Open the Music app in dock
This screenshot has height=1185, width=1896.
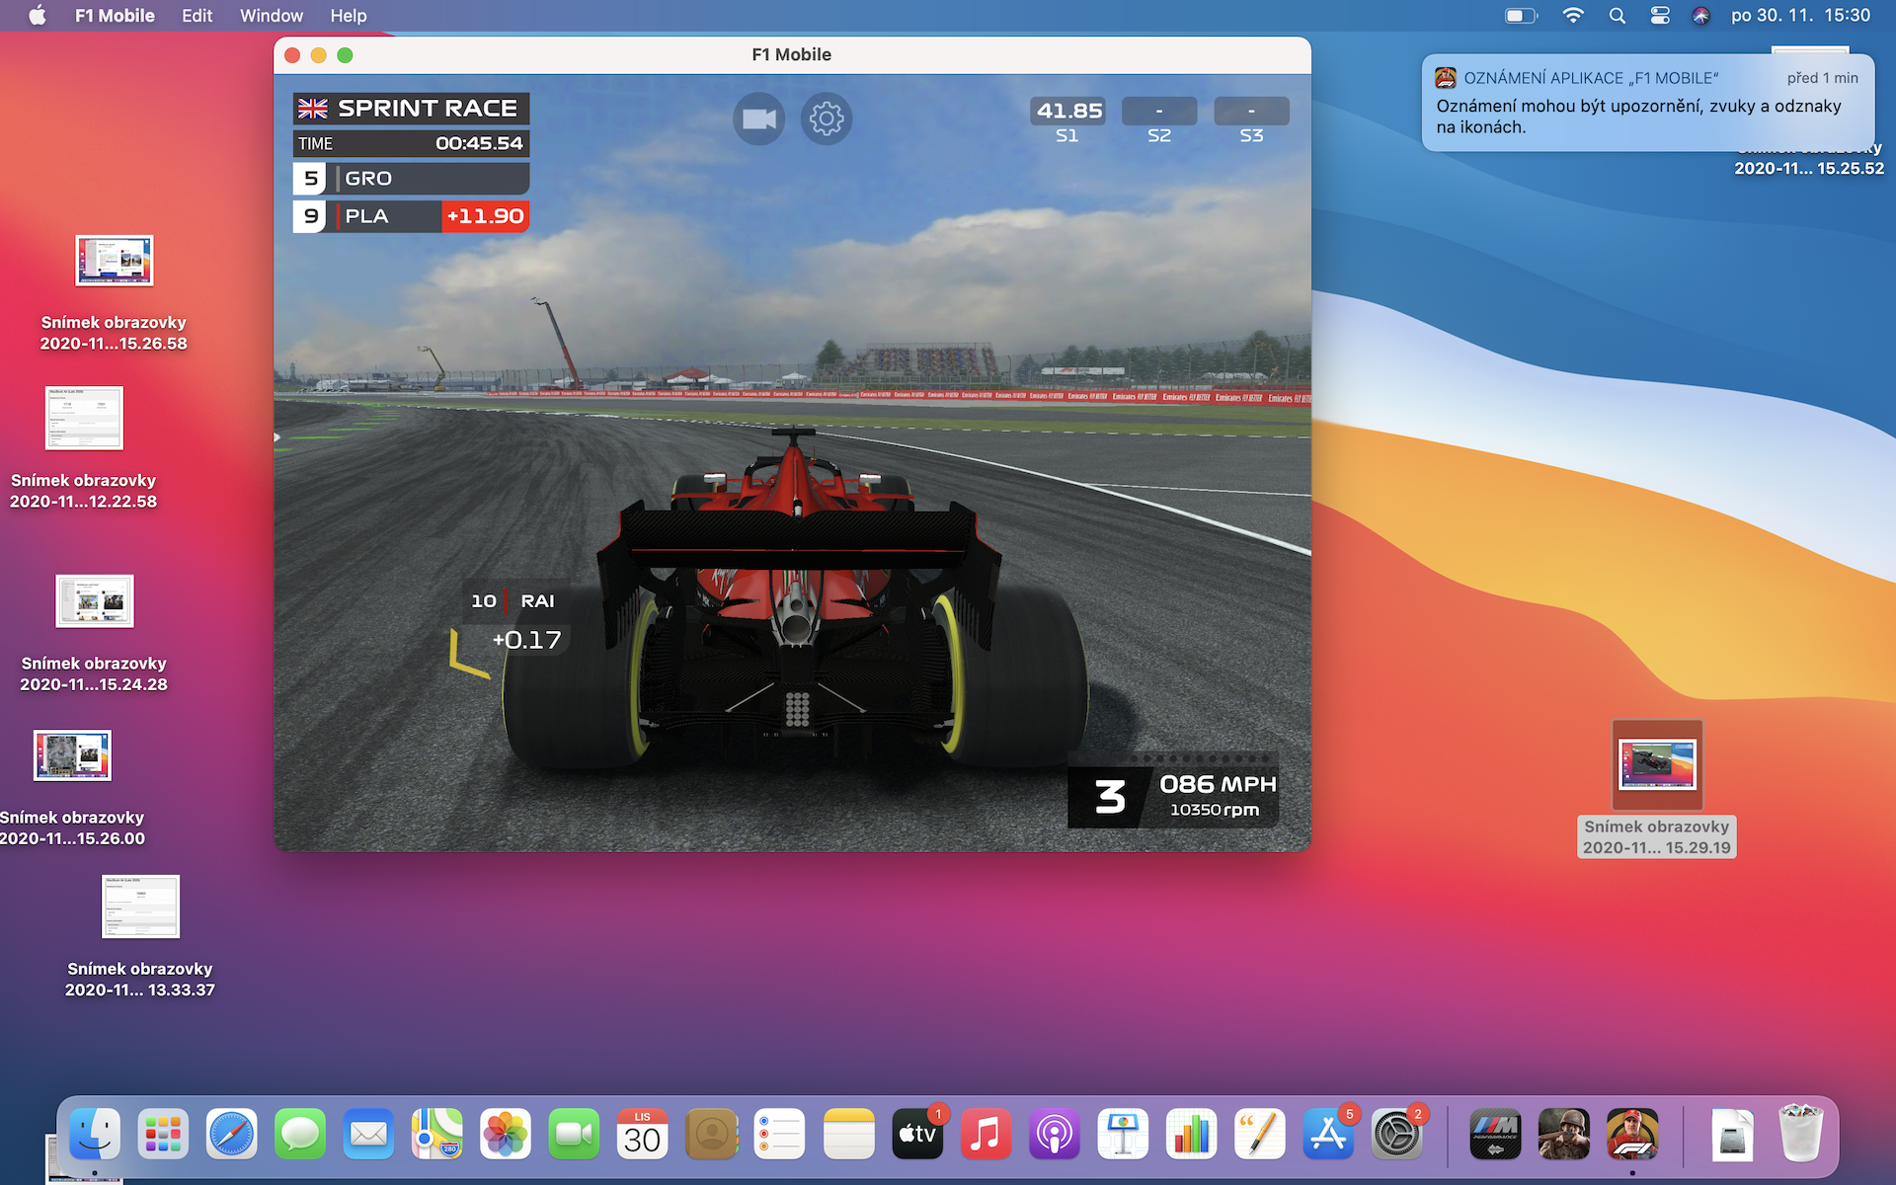(x=986, y=1134)
